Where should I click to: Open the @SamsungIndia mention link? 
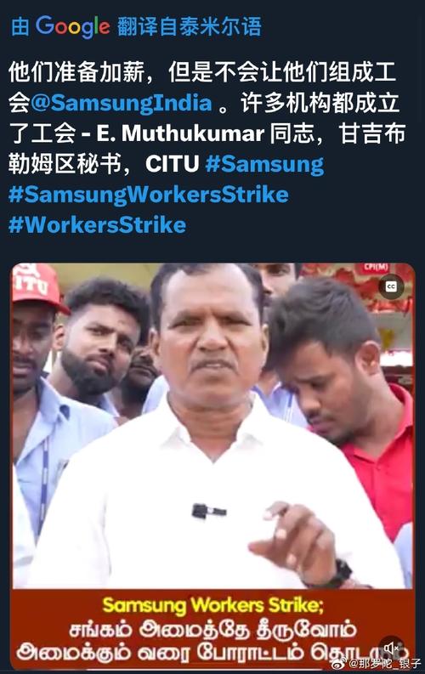click(122, 103)
